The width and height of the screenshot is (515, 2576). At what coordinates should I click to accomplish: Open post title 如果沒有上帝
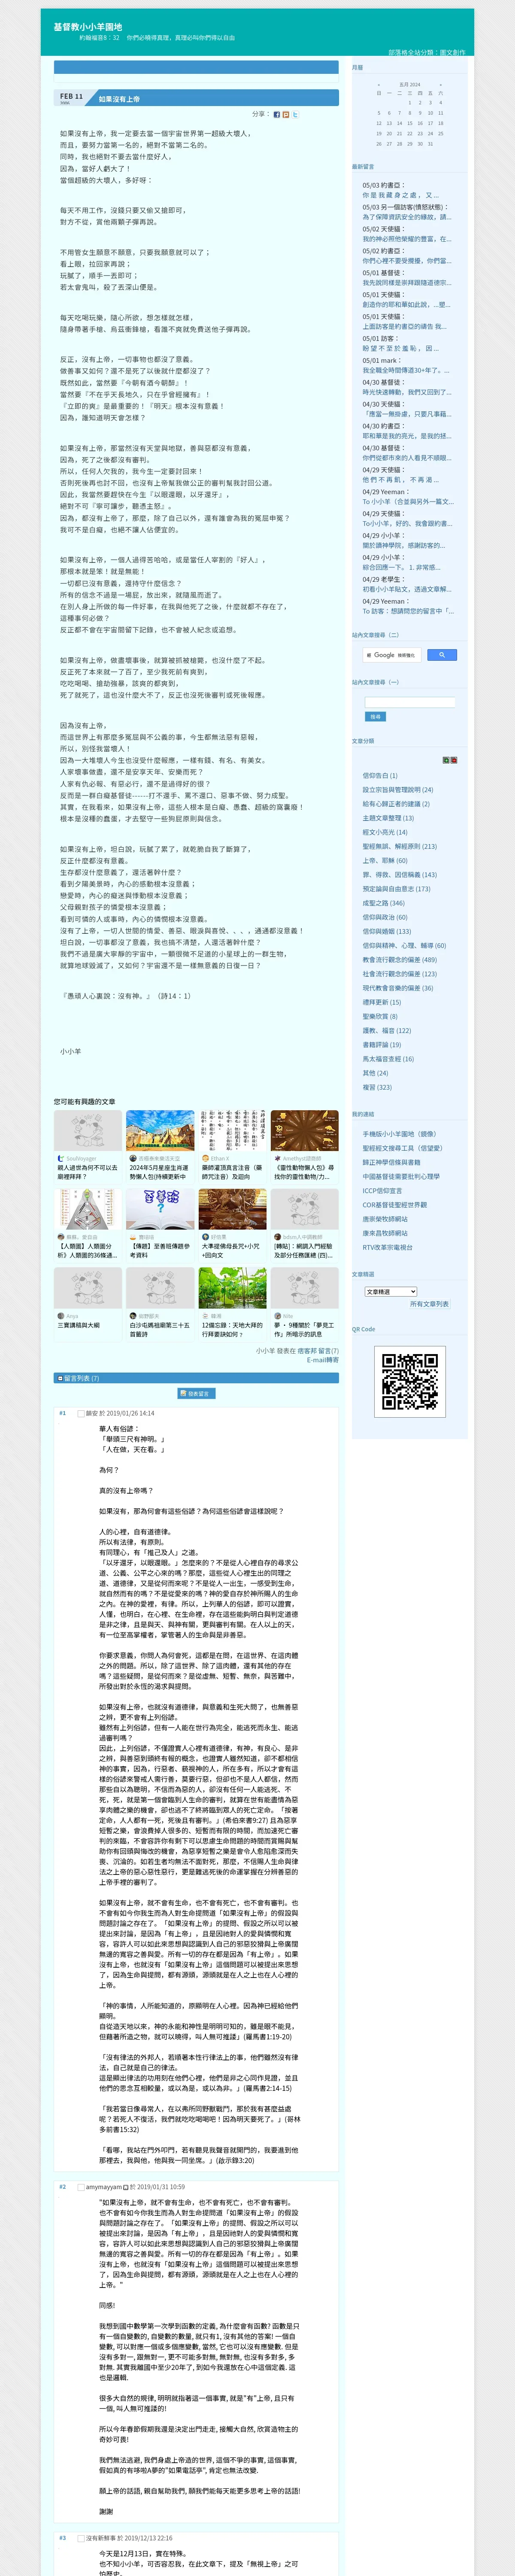[119, 99]
